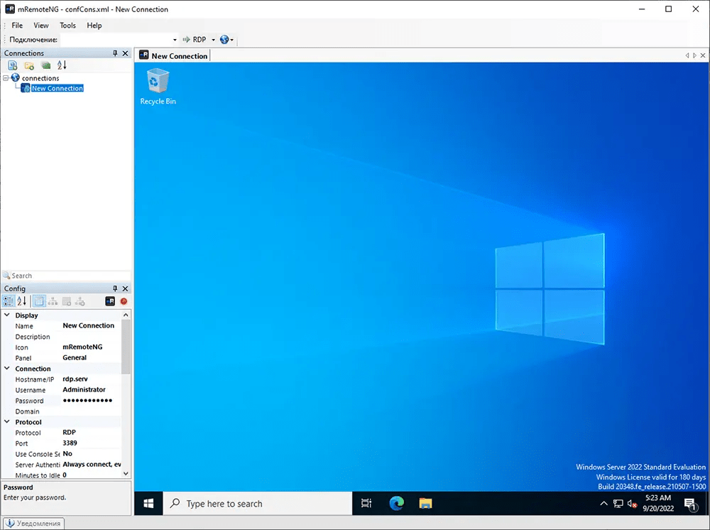
Task: Select the connections globe root item
Action: point(35,78)
